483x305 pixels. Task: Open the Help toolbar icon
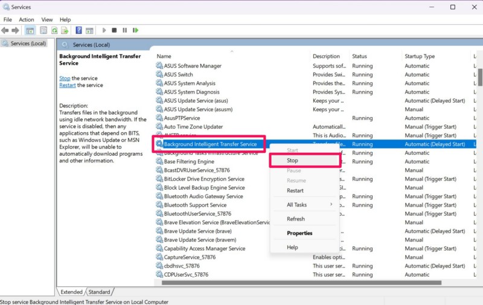[x=78, y=30]
